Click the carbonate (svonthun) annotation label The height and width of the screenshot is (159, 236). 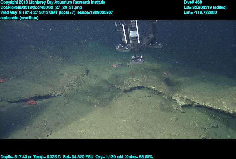pos(20,18)
